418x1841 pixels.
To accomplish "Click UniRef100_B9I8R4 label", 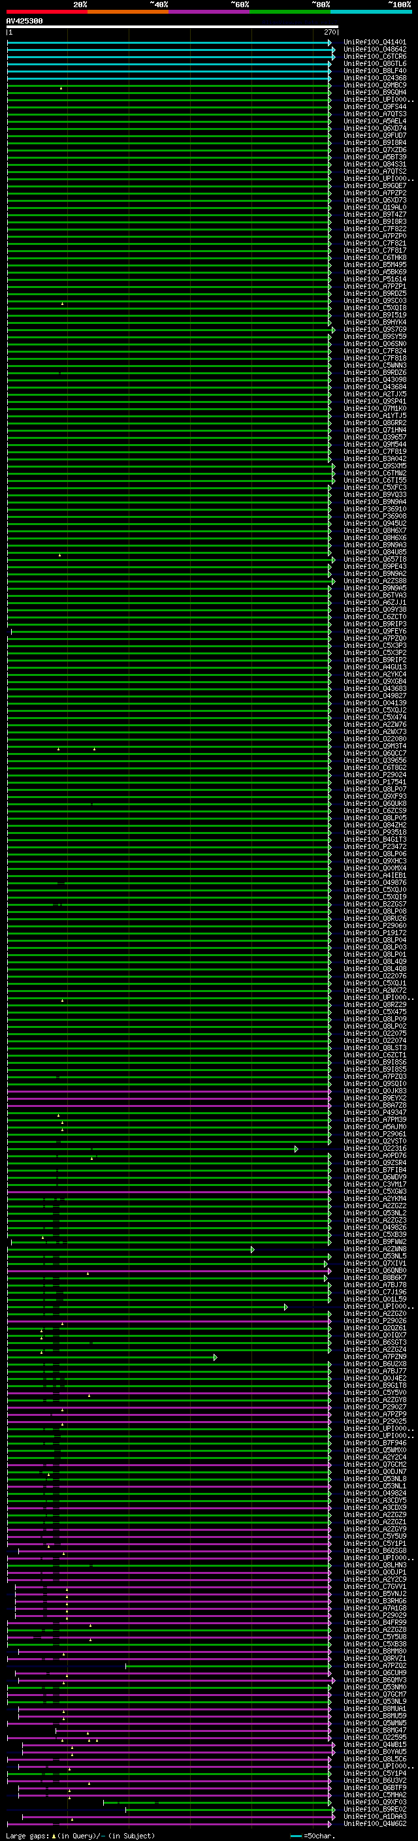I will pyautogui.click(x=375, y=142).
